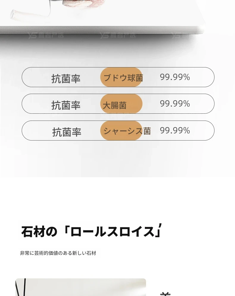
Task: Click the left YS watermark logo
Action: pos(46,36)
